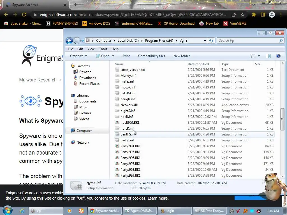The image size is (287, 215).
Task: Open Internet Explorer taskbar icon
Action: [22, 211]
